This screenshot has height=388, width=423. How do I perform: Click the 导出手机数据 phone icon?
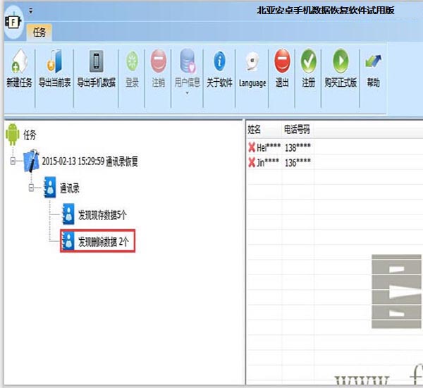[97, 61]
